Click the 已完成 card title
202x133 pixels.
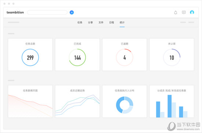(77, 44)
